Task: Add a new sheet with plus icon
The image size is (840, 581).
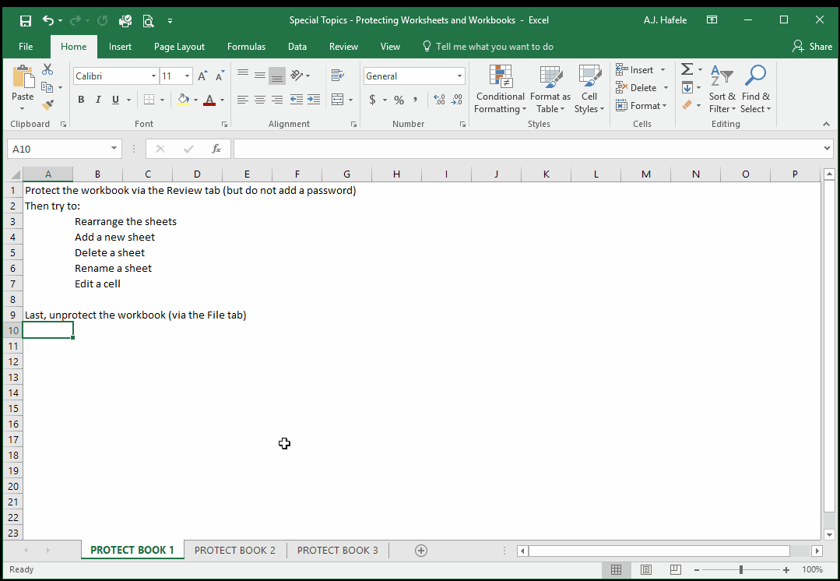Action: [x=421, y=551]
